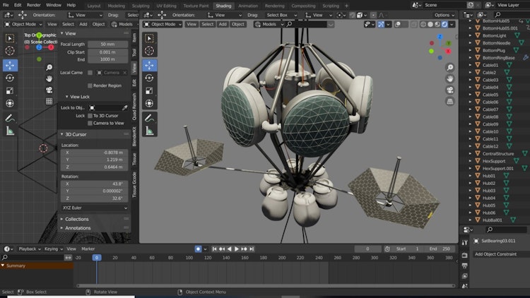530x298 pixels.
Task: Check the Lock To 3D Cursor option
Action: coord(90,115)
